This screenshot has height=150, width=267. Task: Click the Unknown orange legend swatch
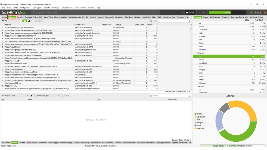point(195,128)
